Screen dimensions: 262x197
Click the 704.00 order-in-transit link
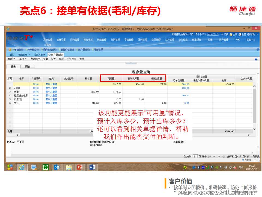click(x=185, y=84)
